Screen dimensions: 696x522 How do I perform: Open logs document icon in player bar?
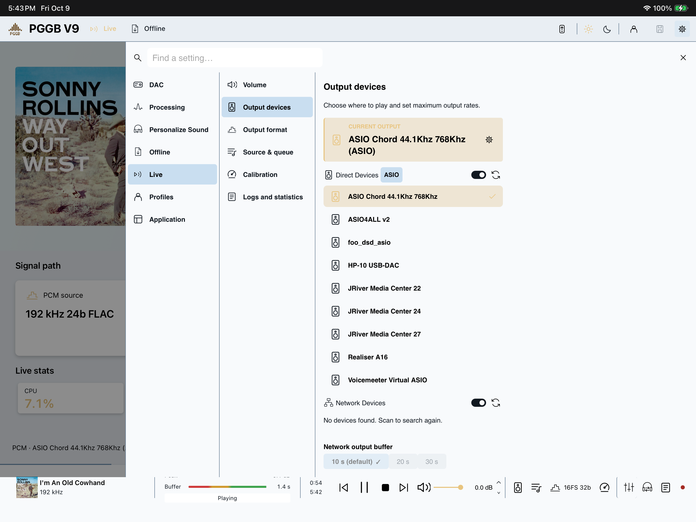pos(665,488)
